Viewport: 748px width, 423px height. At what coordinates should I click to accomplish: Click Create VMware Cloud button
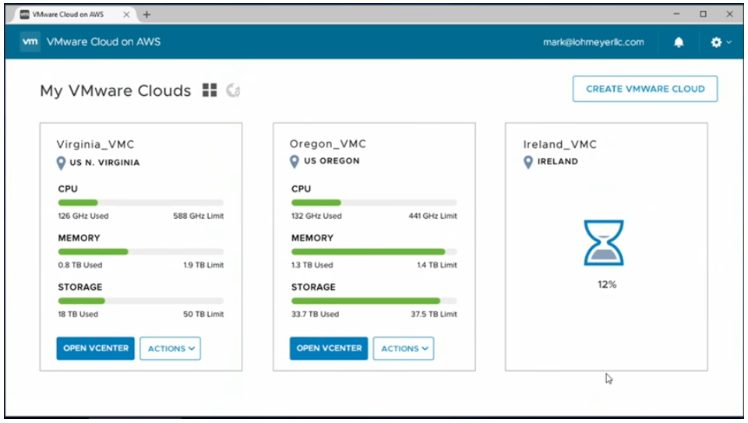[x=645, y=89]
